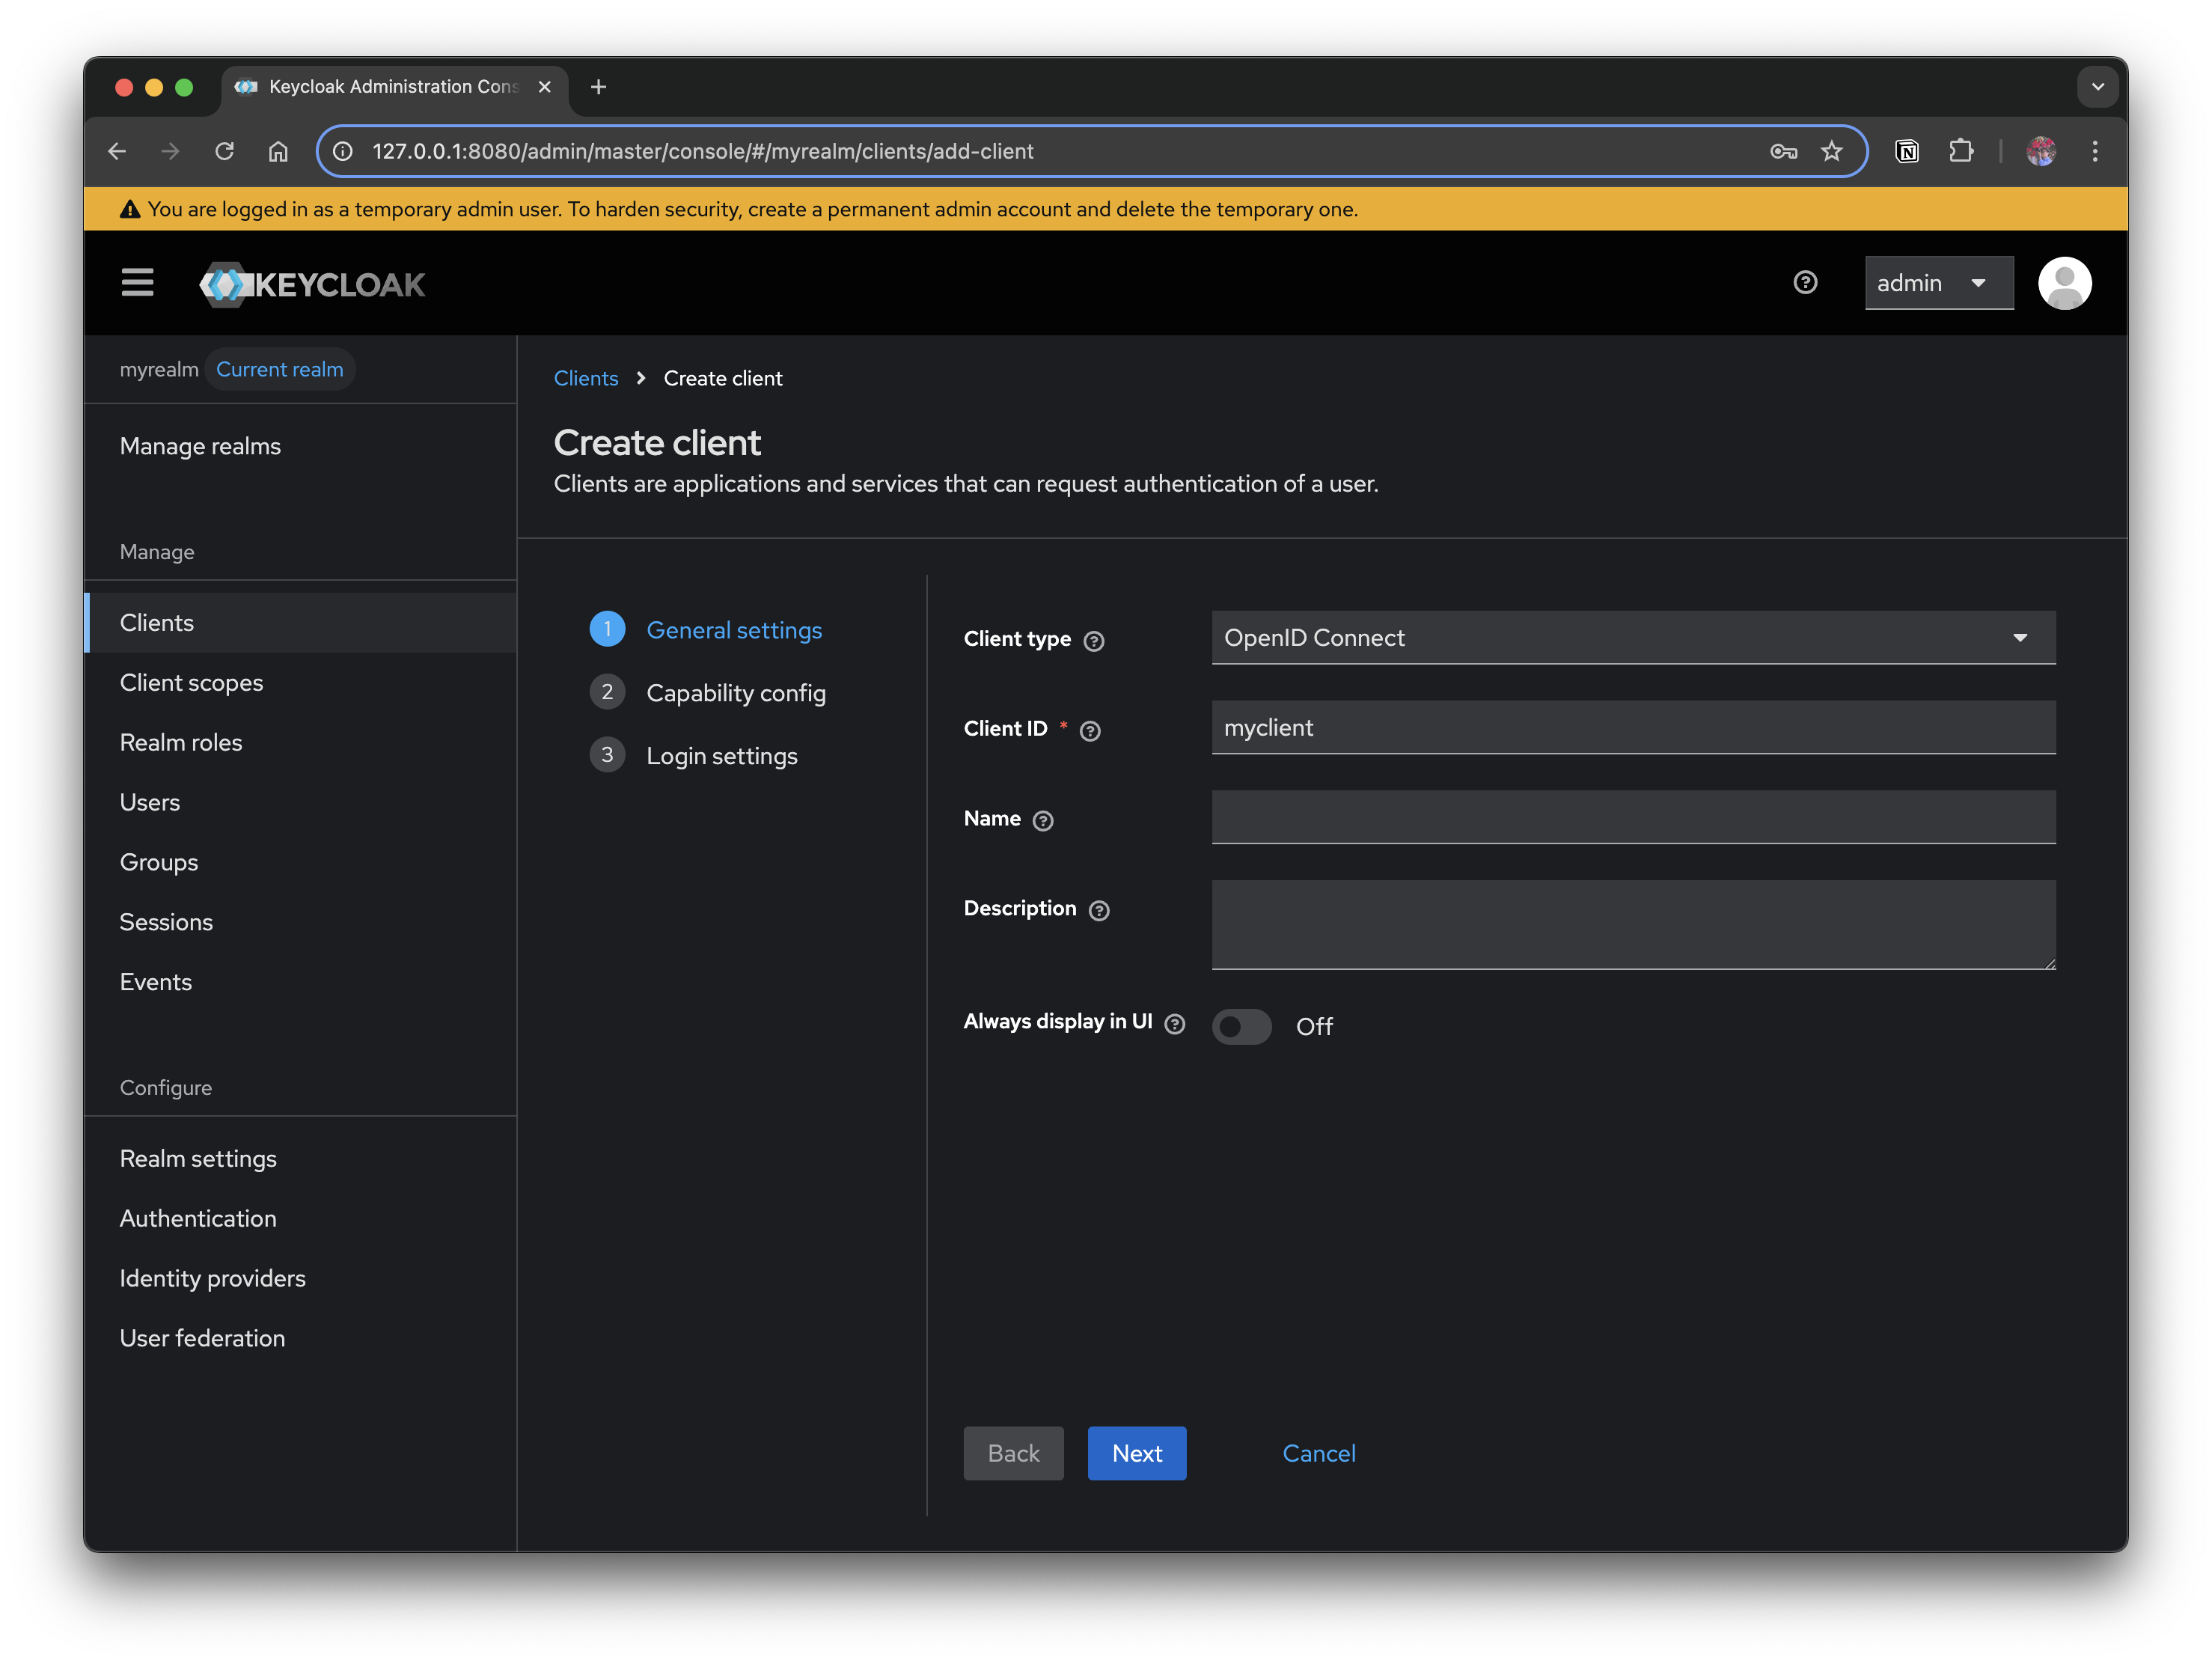Expand the browser tab search chevron
Screen dimensions: 2212x1663
pyautogui.click(x=2097, y=87)
